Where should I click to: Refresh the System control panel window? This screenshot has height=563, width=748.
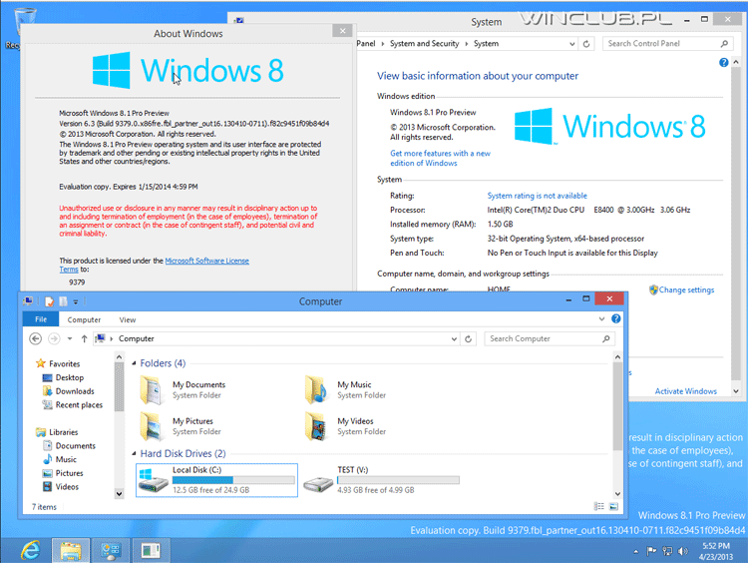tap(586, 44)
